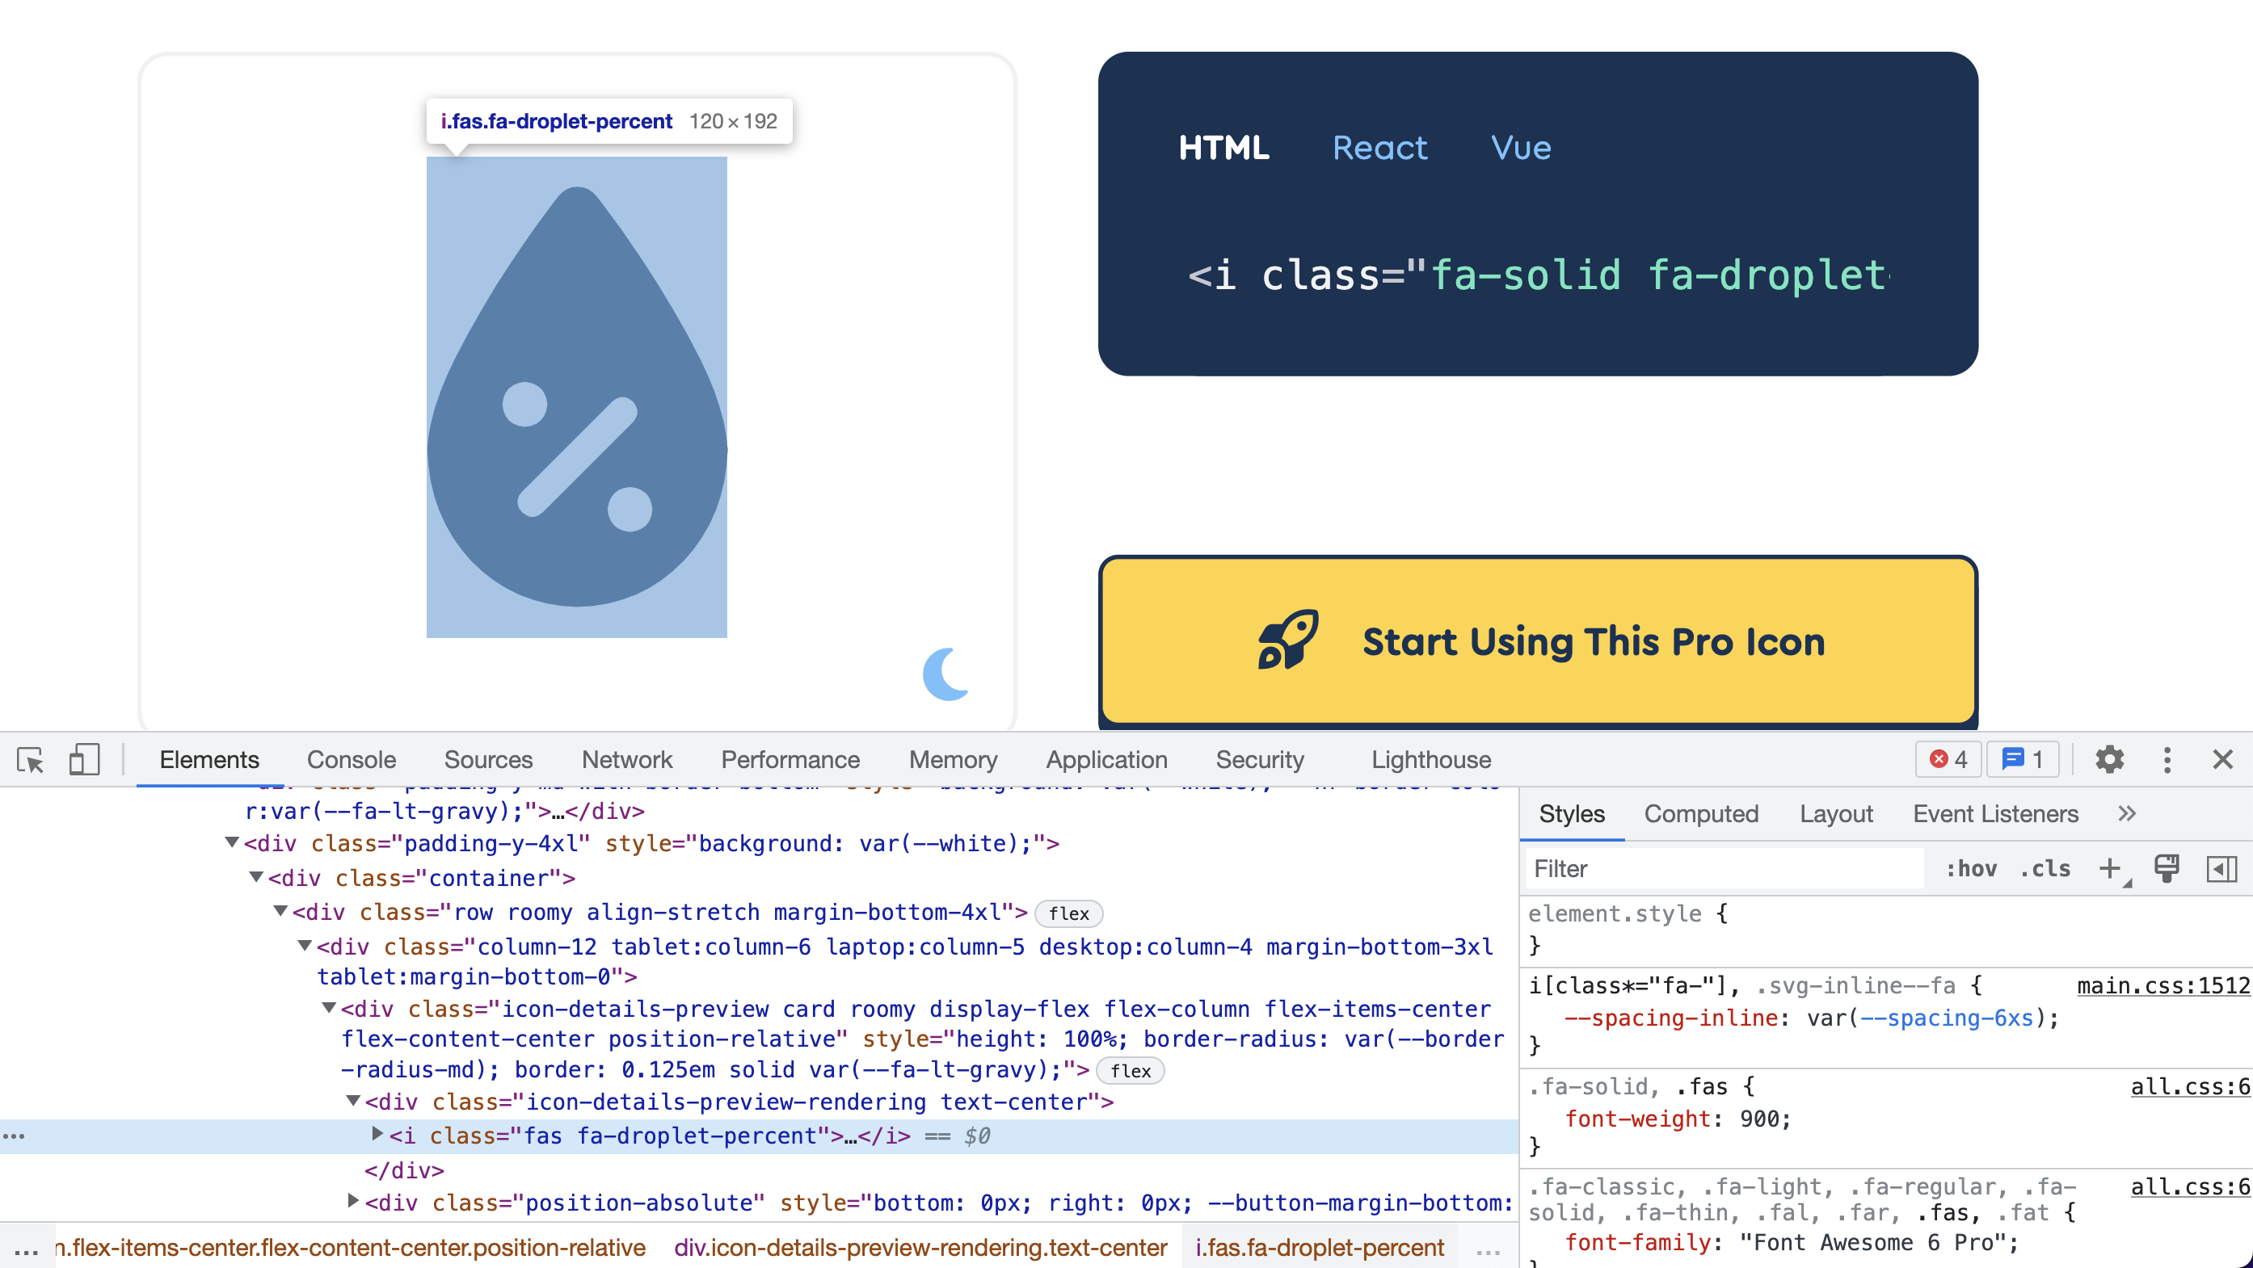Collapse the div.container element node
Screen dimensions: 2253x1268
[255, 877]
